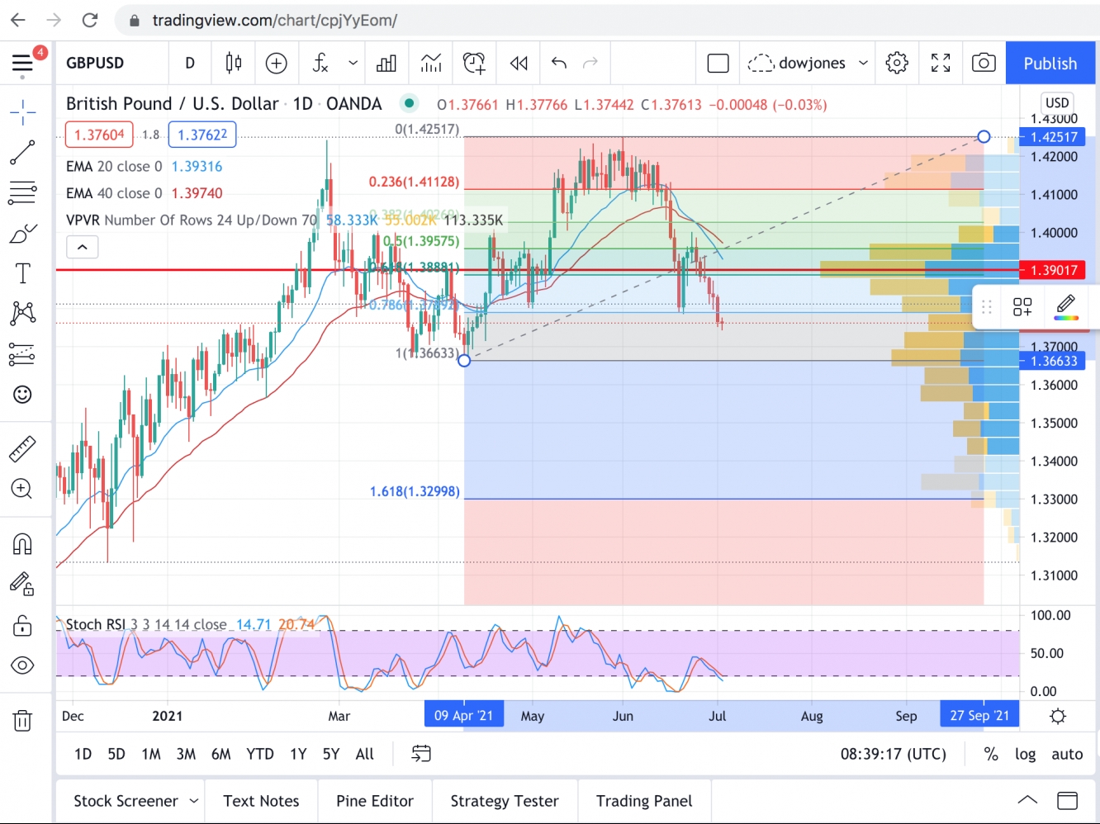Screen dimensions: 1100x824
Task: Open the drawing style pencil color icon
Action: point(1066,306)
